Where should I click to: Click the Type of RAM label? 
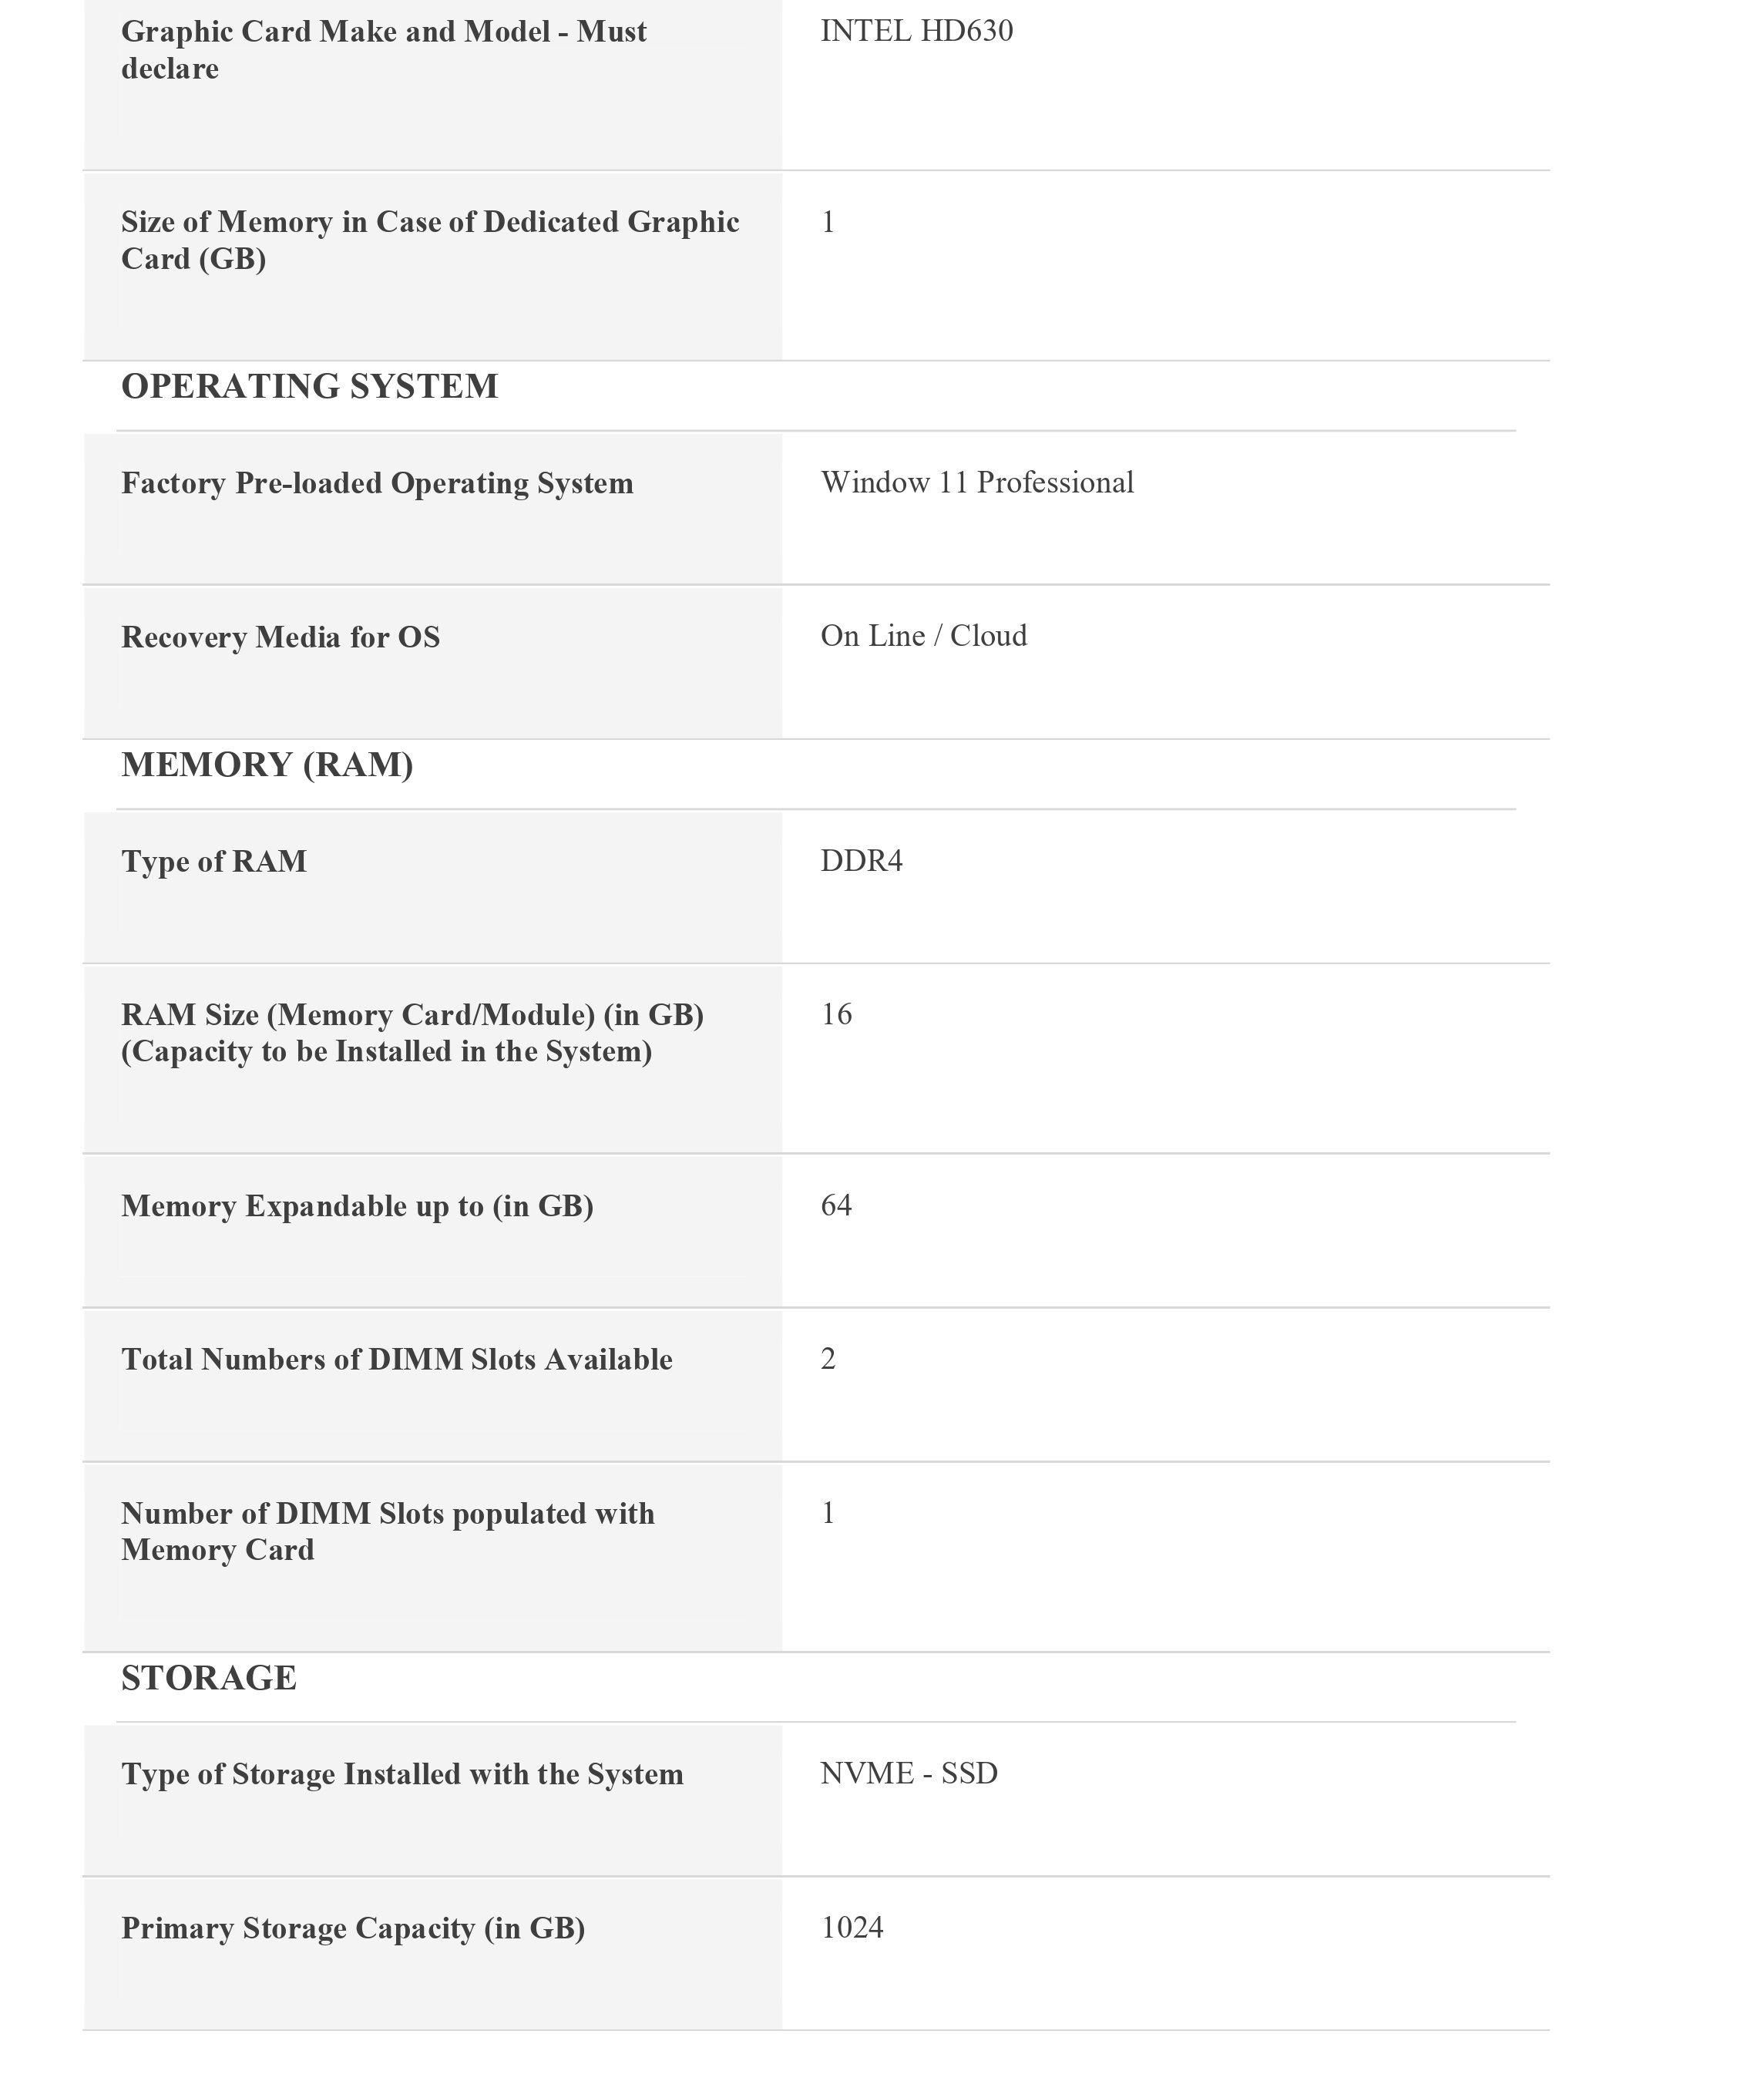tap(214, 861)
